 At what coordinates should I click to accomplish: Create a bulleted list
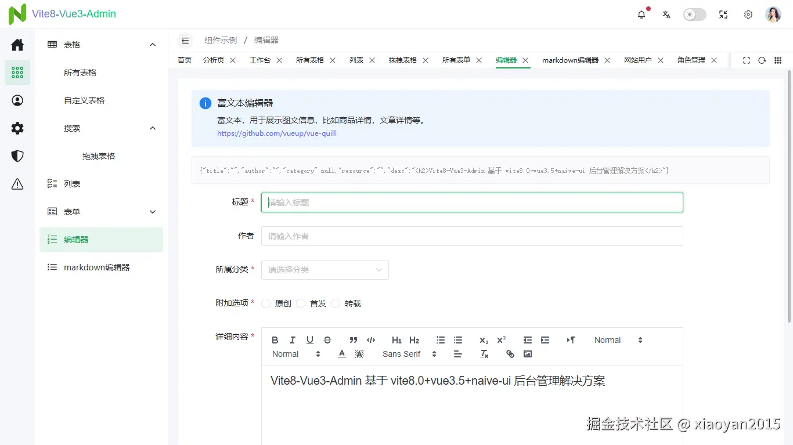coord(458,340)
